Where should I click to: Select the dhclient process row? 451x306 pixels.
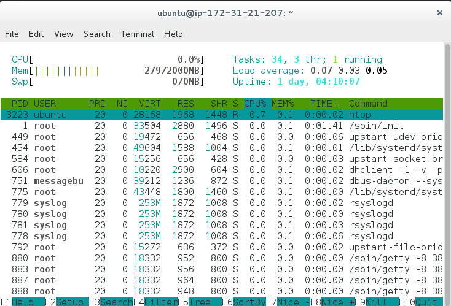[x=222, y=170]
